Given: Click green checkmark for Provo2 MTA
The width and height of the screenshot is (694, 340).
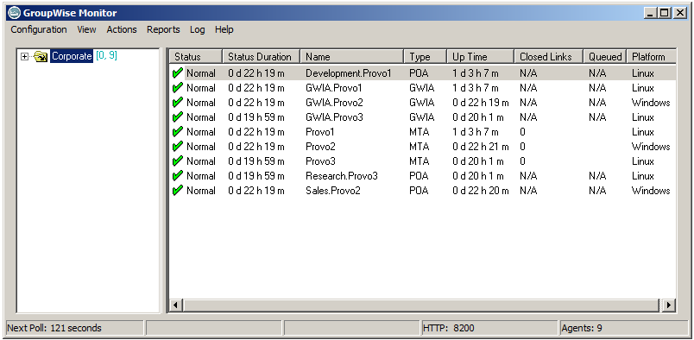Looking at the screenshot, I should (x=178, y=146).
